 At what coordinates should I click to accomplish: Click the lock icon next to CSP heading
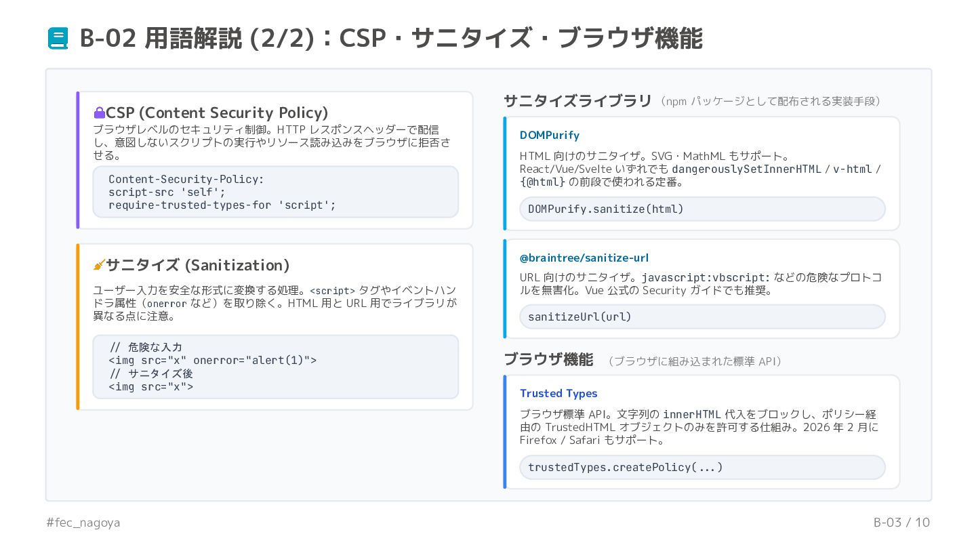99,113
